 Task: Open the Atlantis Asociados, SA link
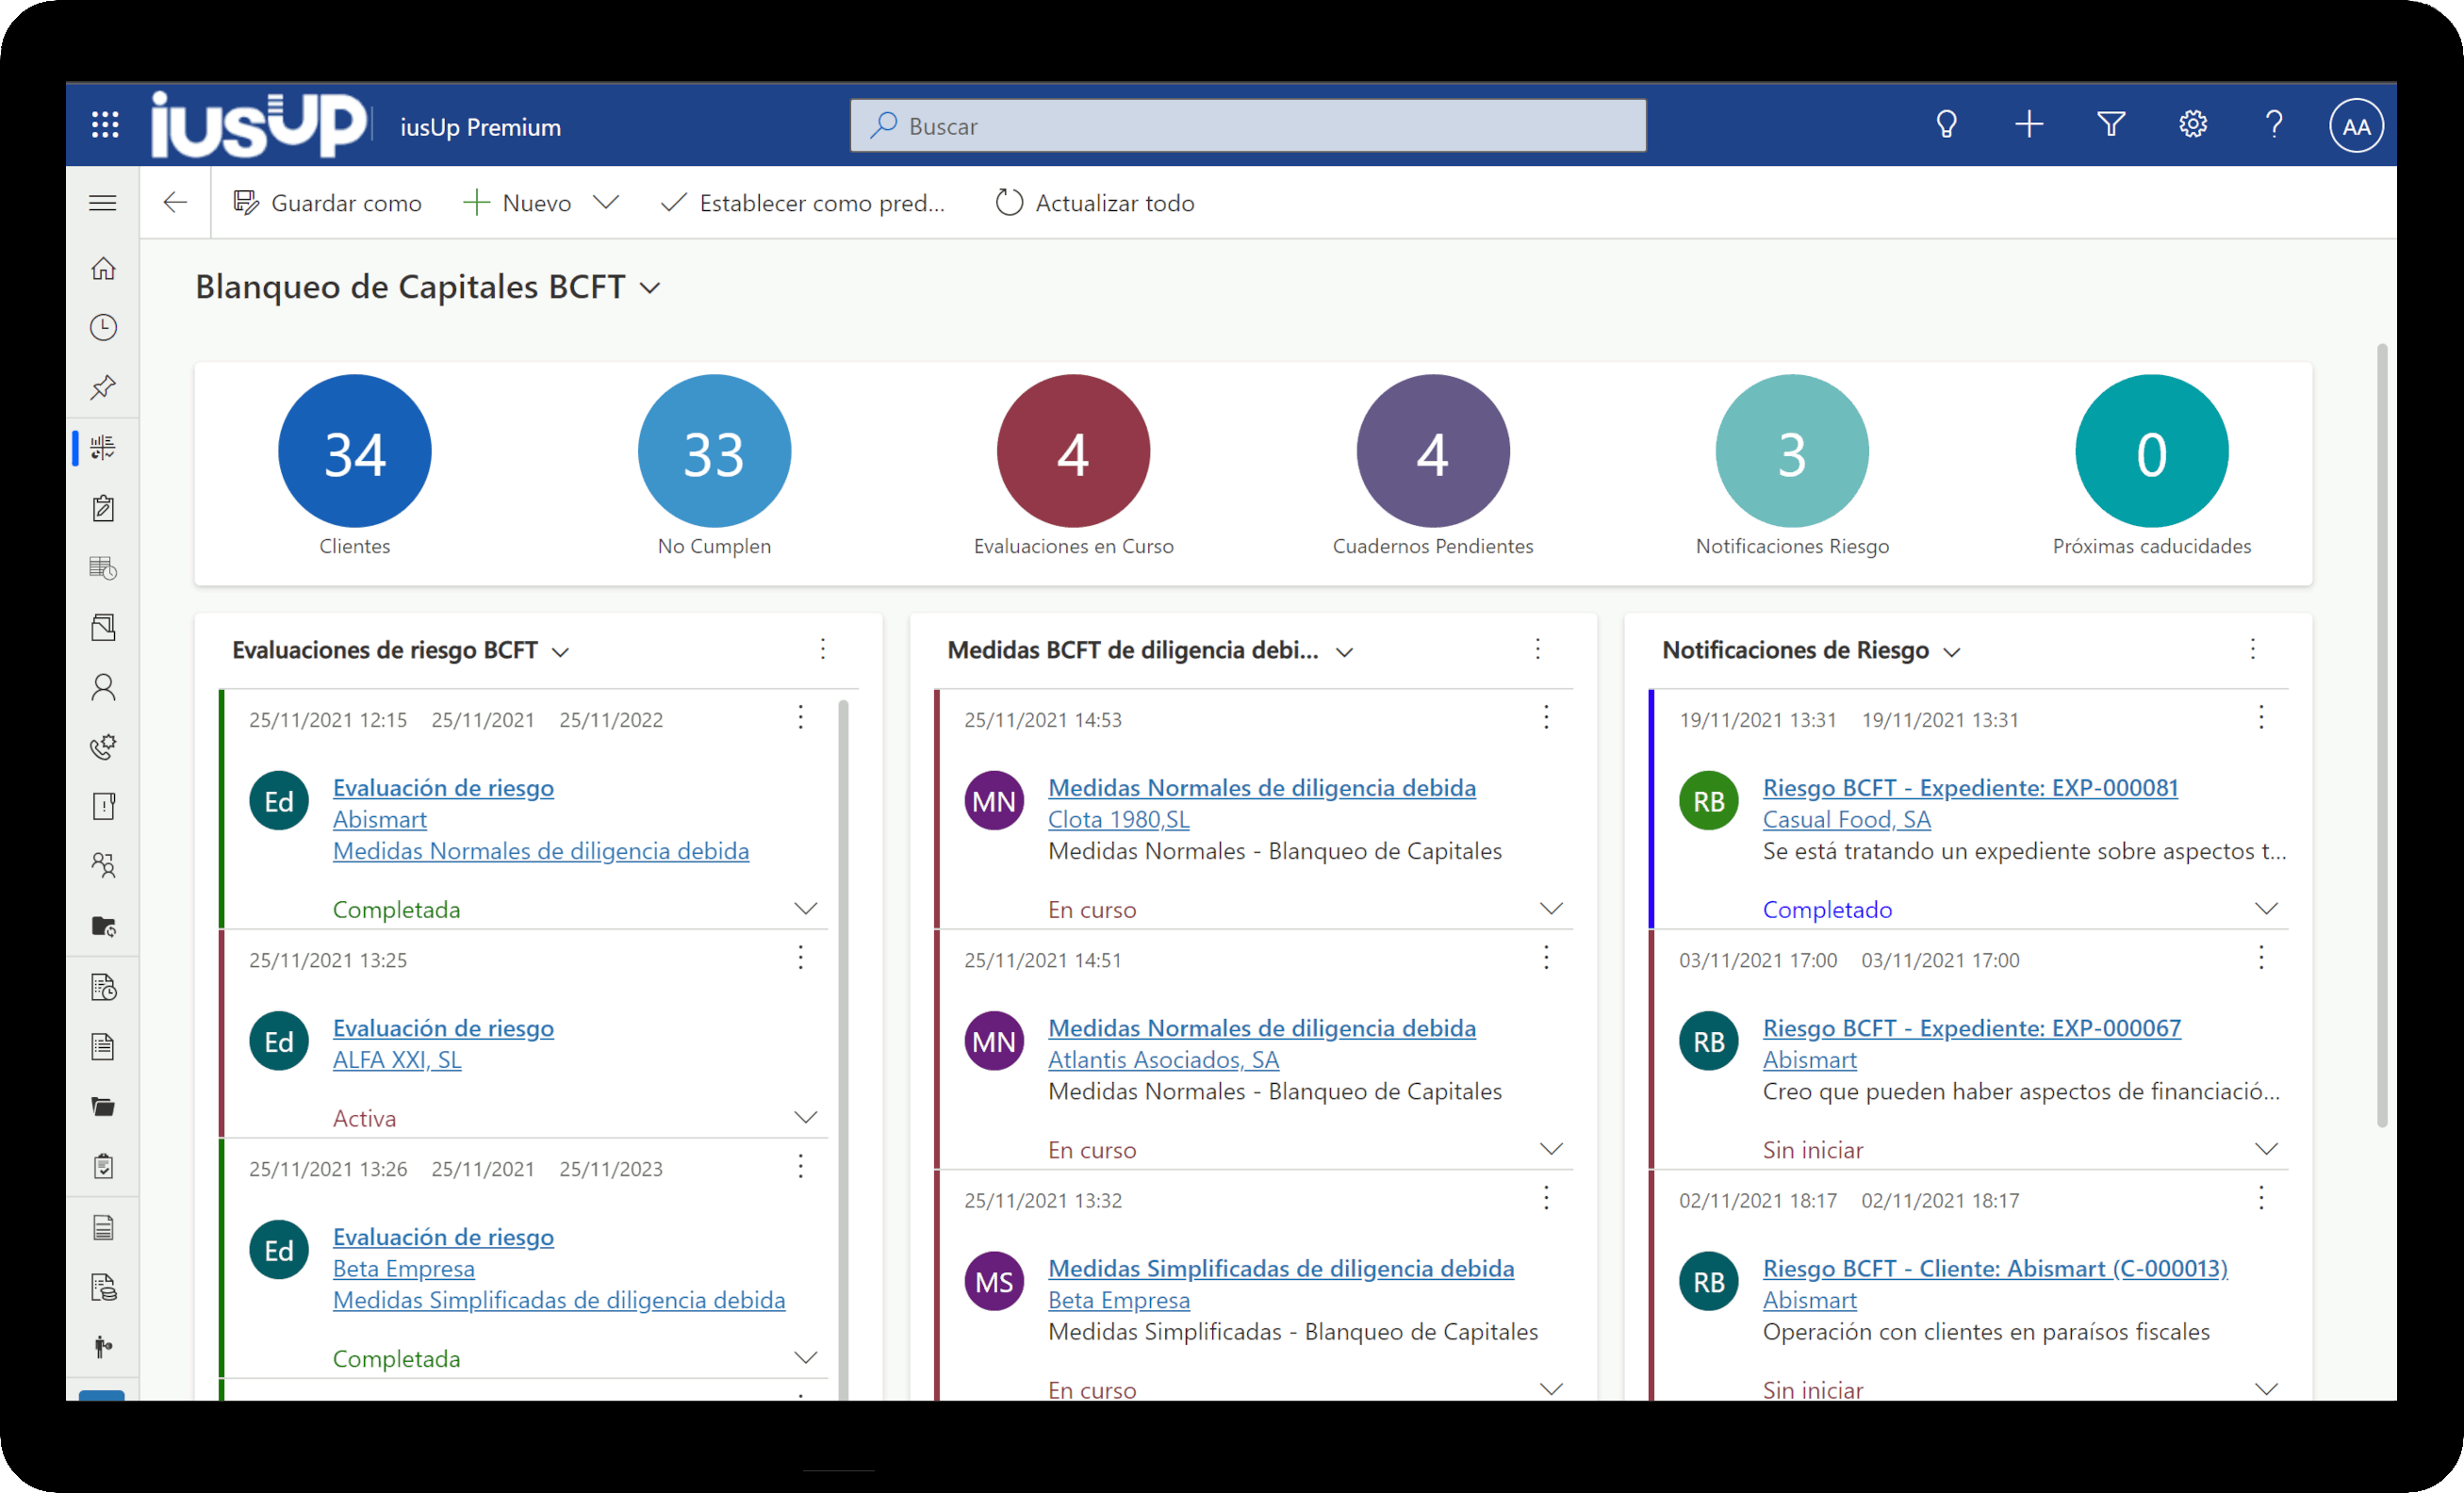(1163, 1060)
